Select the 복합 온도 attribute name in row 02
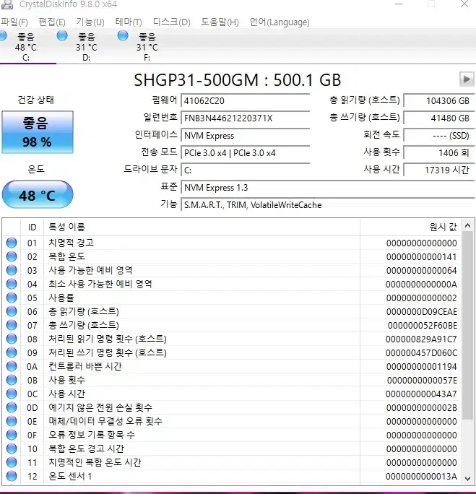This screenshot has width=476, height=494. click(66, 256)
